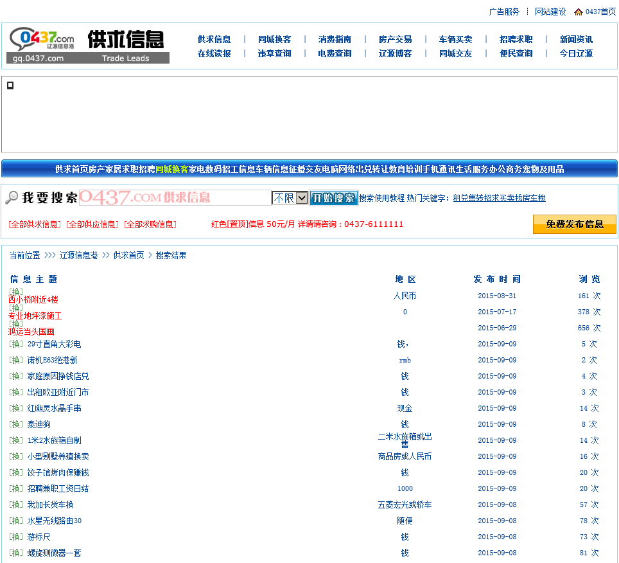Open 新闻资讯 navigation item

(x=577, y=39)
